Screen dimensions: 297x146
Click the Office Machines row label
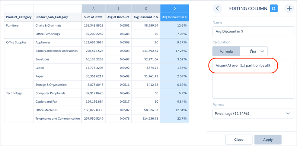47,110
